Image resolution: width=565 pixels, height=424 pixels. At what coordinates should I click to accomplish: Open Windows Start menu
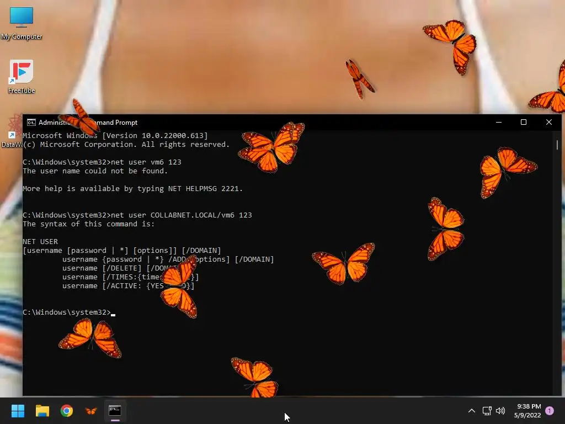[18, 411]
